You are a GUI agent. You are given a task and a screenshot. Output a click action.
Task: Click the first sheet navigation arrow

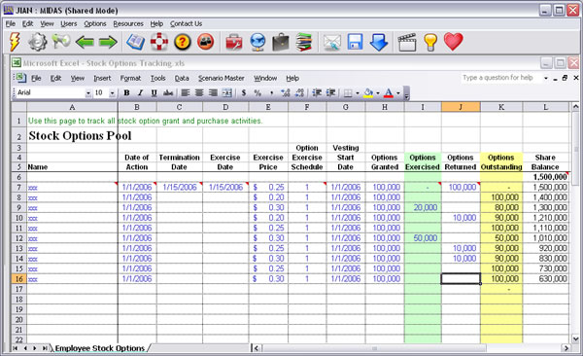pos(16,348)
